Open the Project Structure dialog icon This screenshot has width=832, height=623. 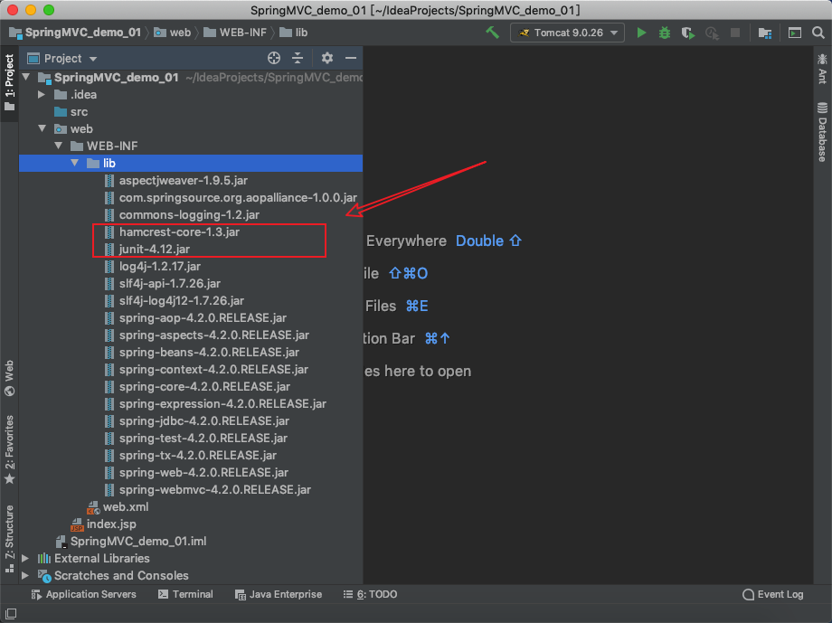click(x=764, y=33)
